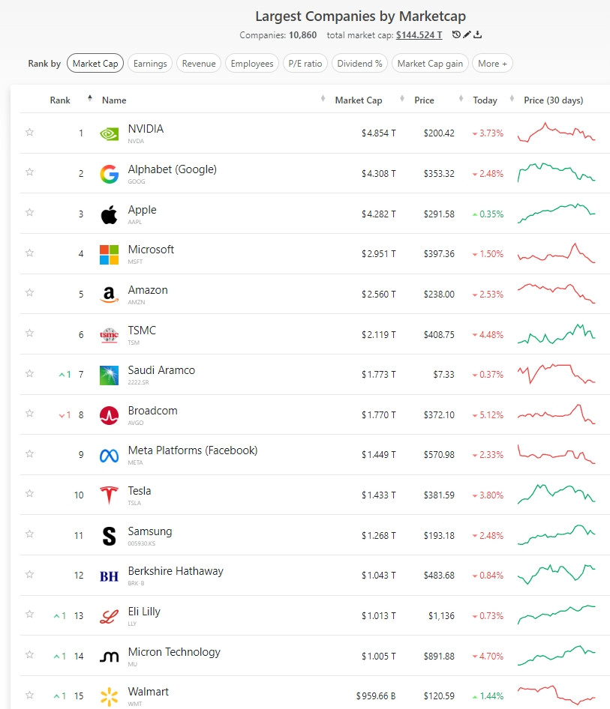The width and height of the screenshot is (610, 709).
Task: Click the history clock icon near total market cap
Action: pyautogui.click(x=456, y=34)
